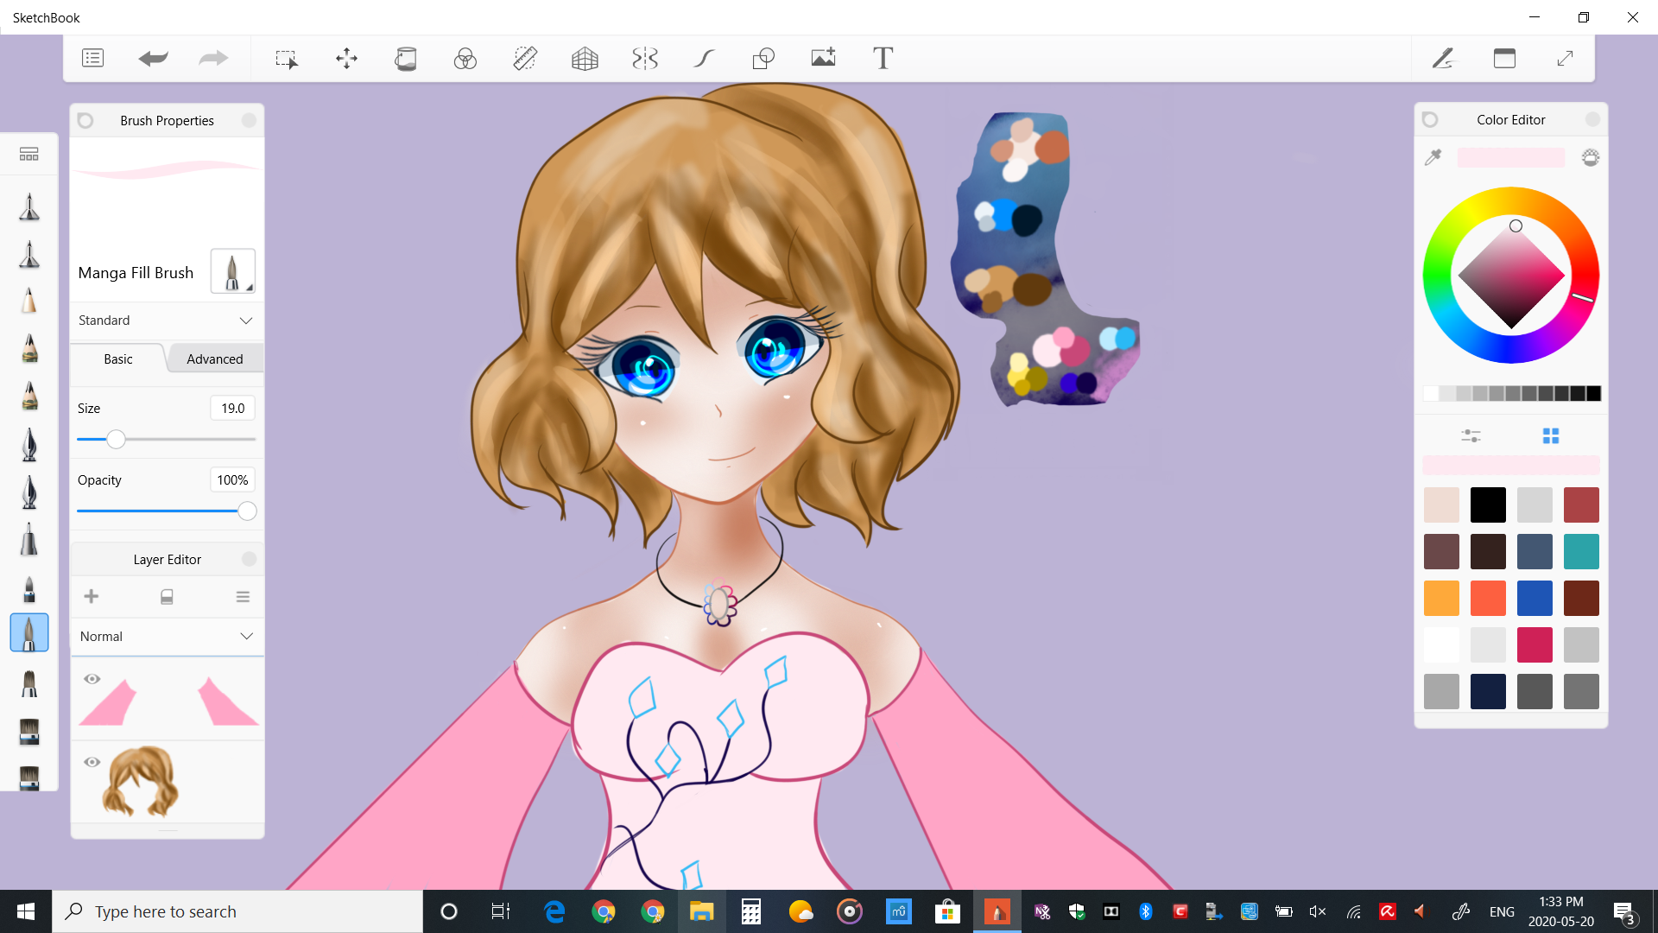Click the Size slider handle
Viewport: 1658px width, 933px height.
pos(116,440)
